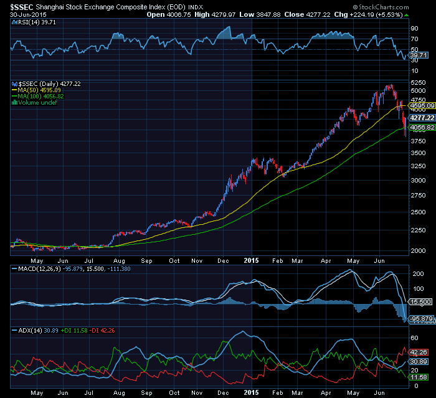The width and height of the screenshot is (436, 398).
Task: Click the 60 level on ADX axis
Action: click(x=414, y=338)
